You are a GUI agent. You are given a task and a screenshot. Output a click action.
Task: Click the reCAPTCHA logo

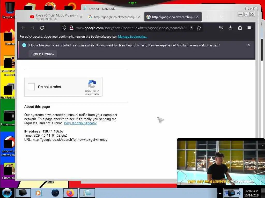[x=92, y=84]
